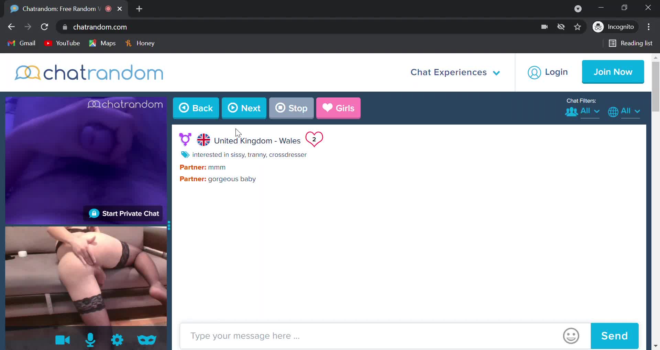Click the face mask icon for masks
The width and height of the screenshot is (660, 350).
[x=147, y=340]
